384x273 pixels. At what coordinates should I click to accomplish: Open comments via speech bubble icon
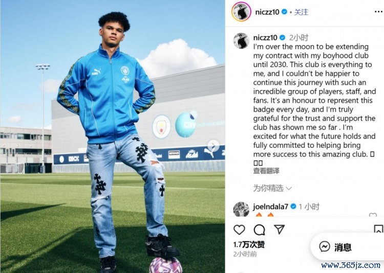tap(259, 230)
